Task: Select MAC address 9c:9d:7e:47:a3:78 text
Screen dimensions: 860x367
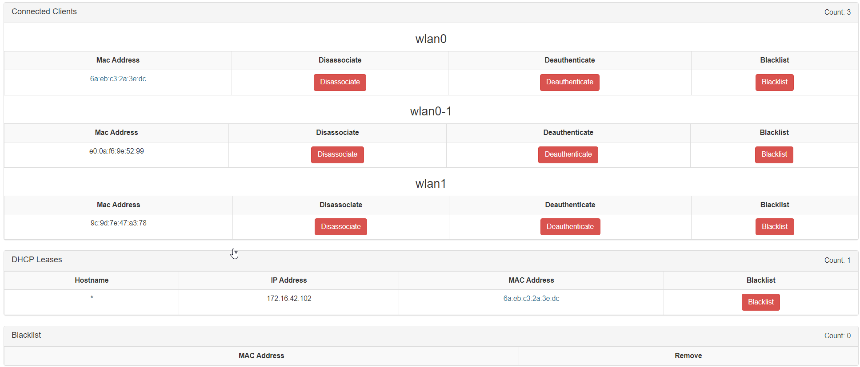Action: 118,223
